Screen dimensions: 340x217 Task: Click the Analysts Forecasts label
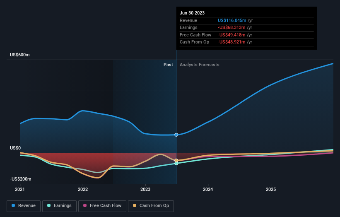click(200, 65)
